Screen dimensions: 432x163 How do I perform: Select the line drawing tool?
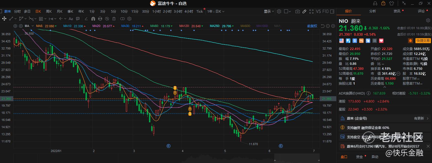[11, 19]
